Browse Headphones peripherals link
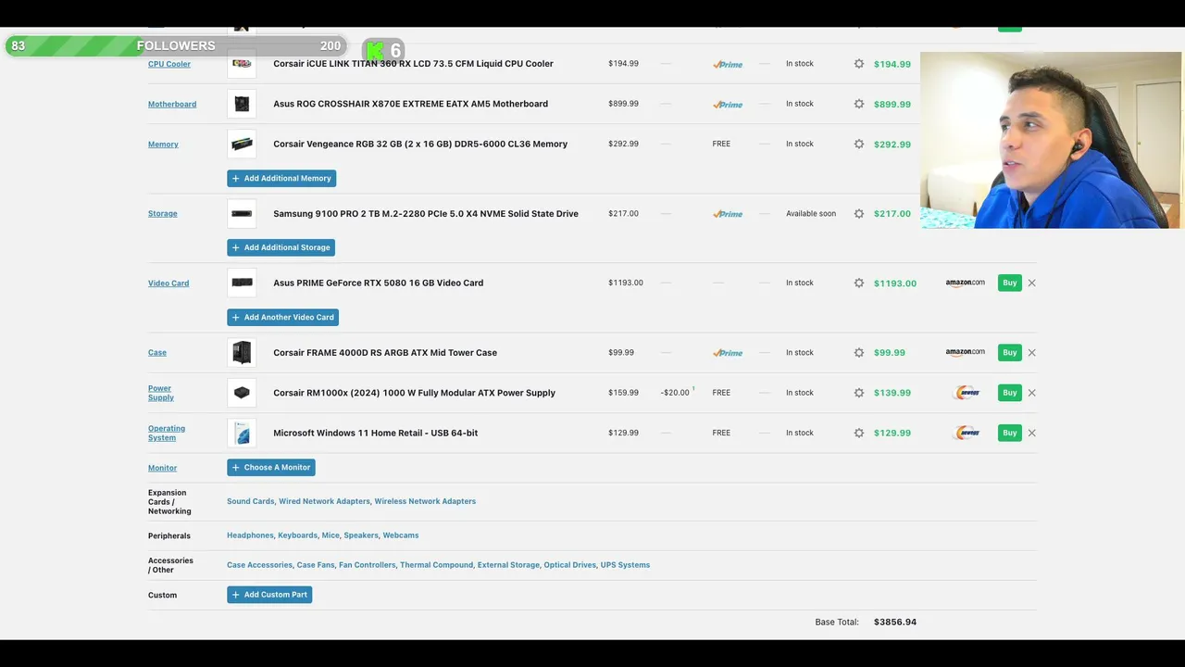The image size is (1185, 667). pyautogui.click(x=250, y=535)
